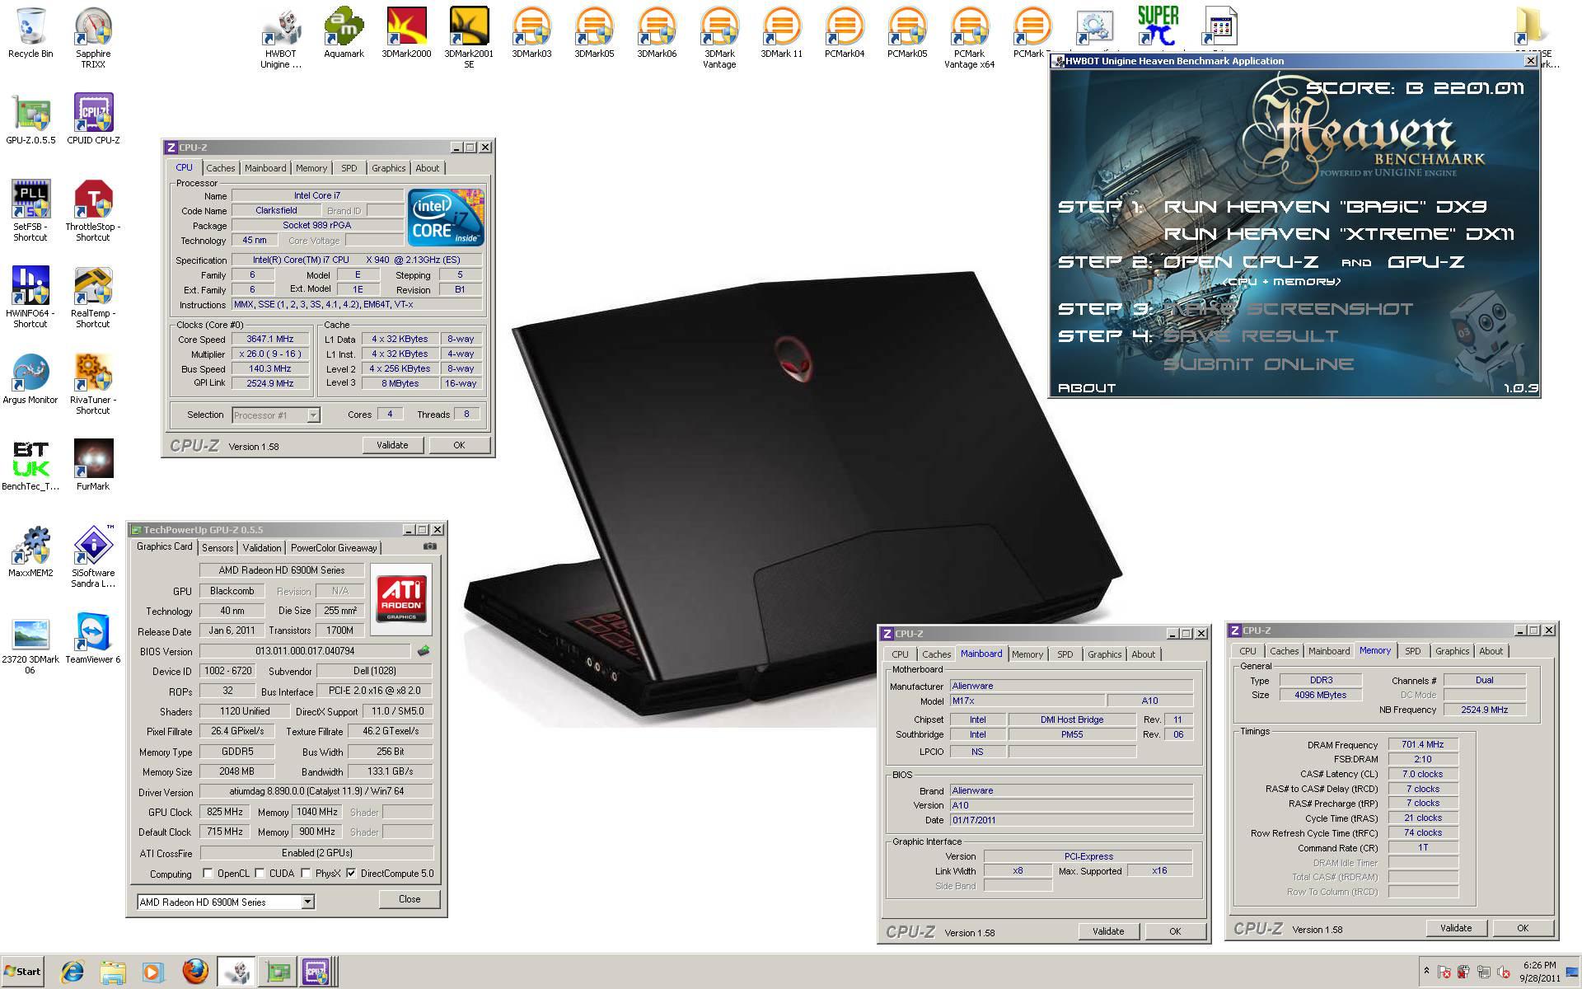Open 3DMark Vantage shortcut

click(719, 38)
